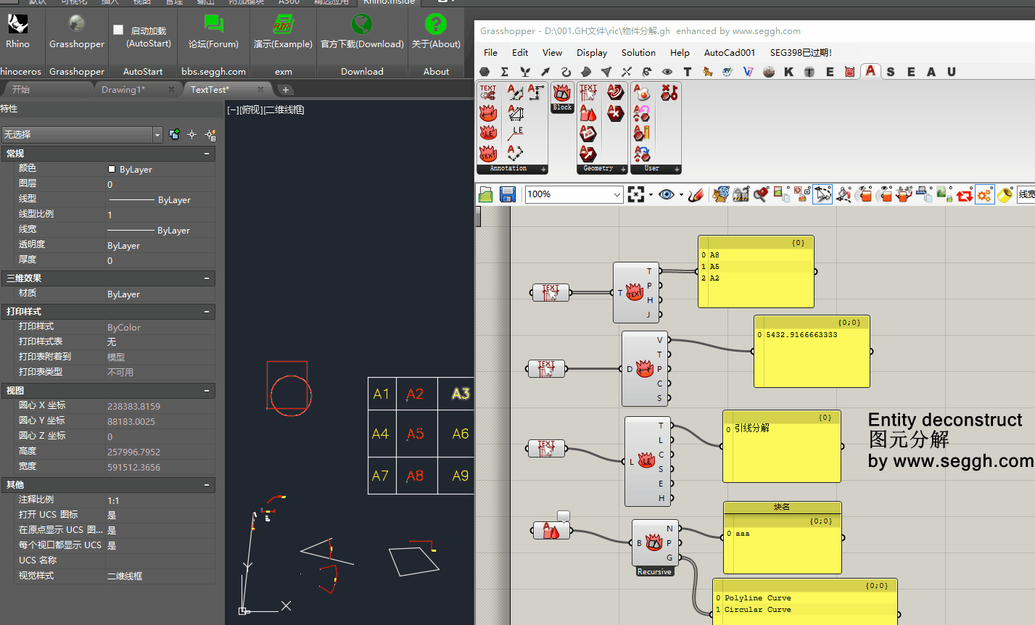Click the LE leader line annotation icon

(516, 133)
